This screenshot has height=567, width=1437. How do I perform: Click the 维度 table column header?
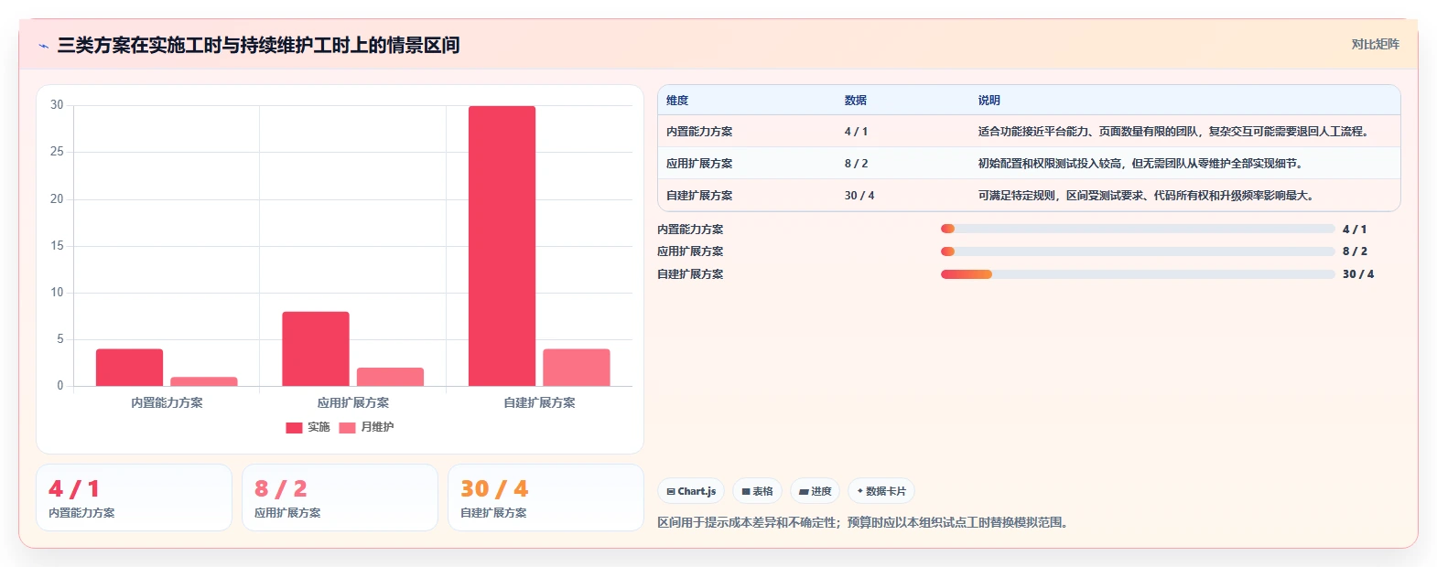(677, 101)
